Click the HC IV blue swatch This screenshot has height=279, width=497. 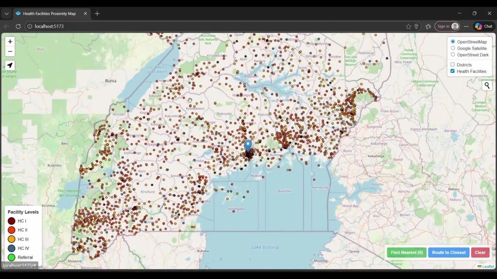[x=11, y=248]
